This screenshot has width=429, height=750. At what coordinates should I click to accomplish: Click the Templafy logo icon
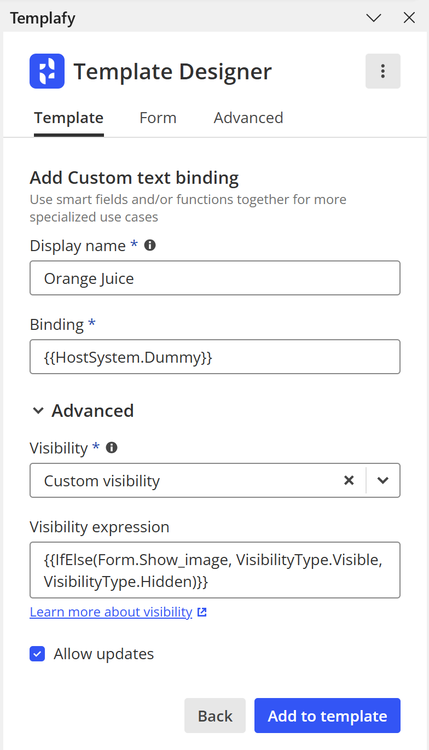point(47,71)
